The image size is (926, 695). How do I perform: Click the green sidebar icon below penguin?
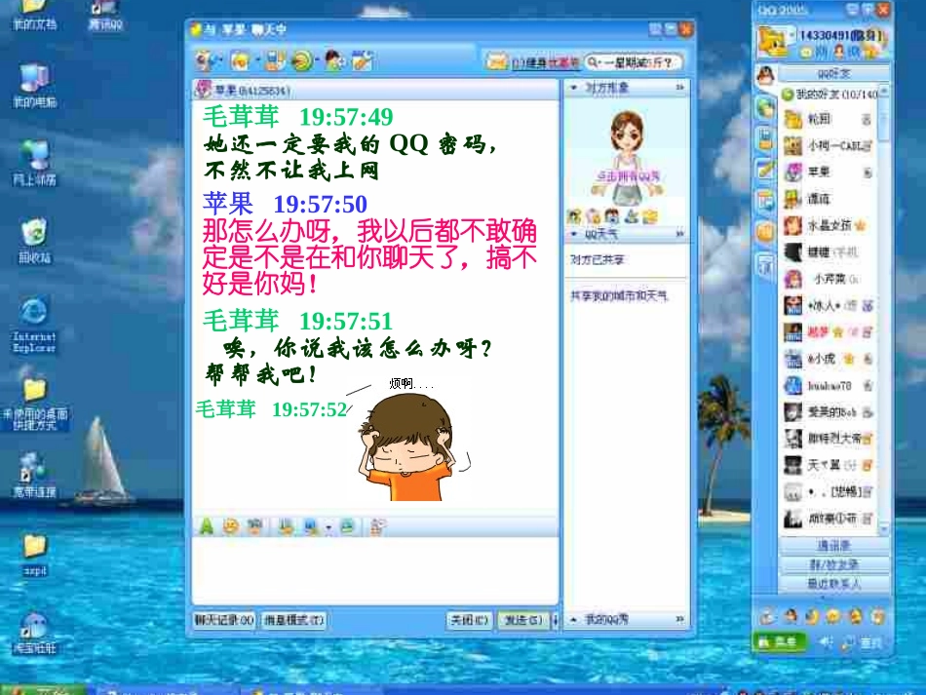(765, 108)
